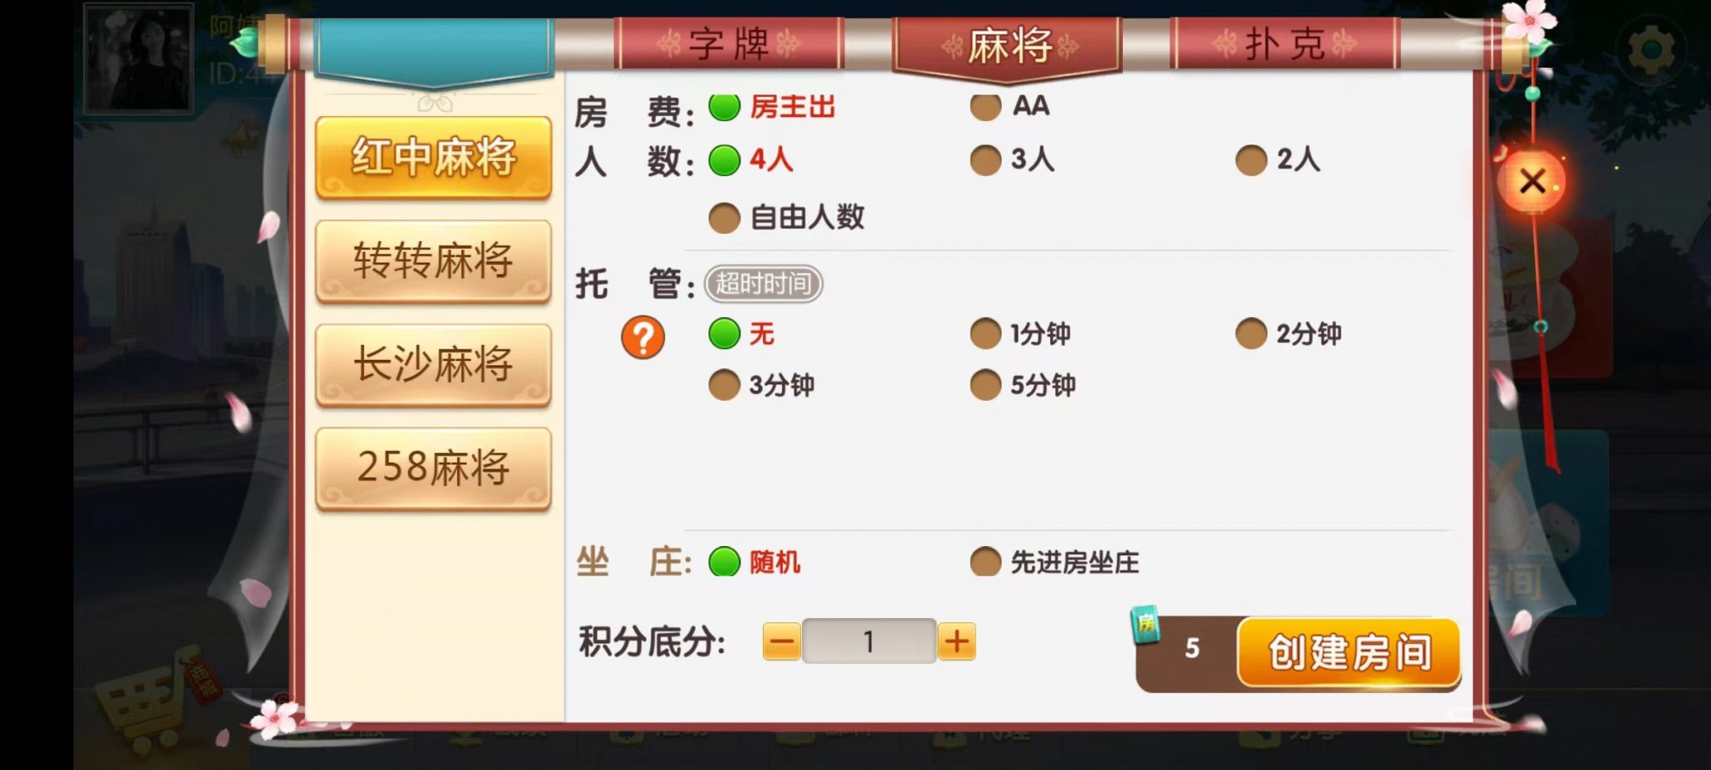Click the orange question mark help icon

coord(642,337)
